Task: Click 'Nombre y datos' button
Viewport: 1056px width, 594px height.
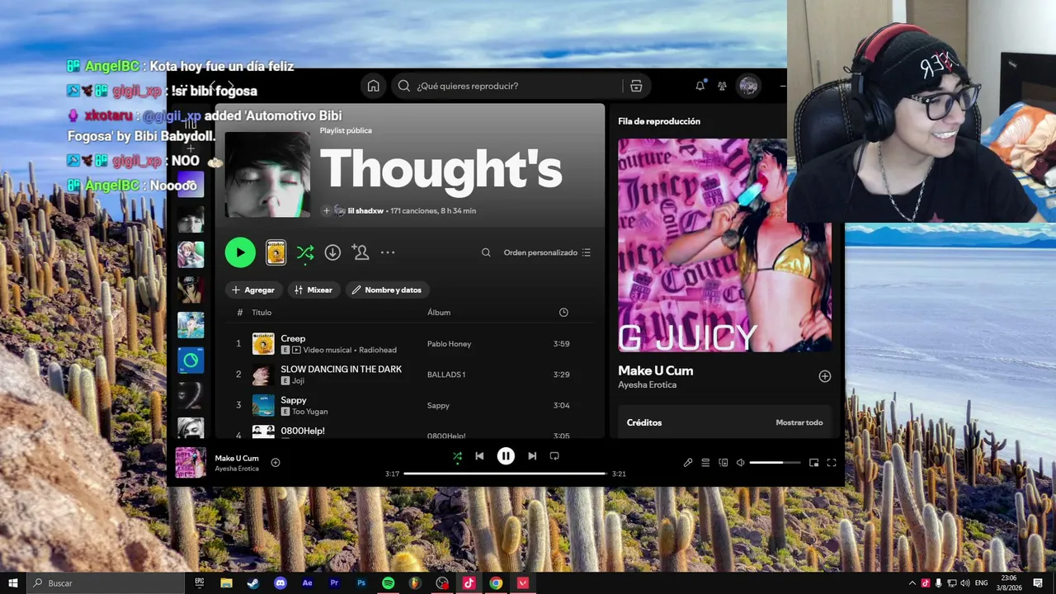Action: pos(388,290)
